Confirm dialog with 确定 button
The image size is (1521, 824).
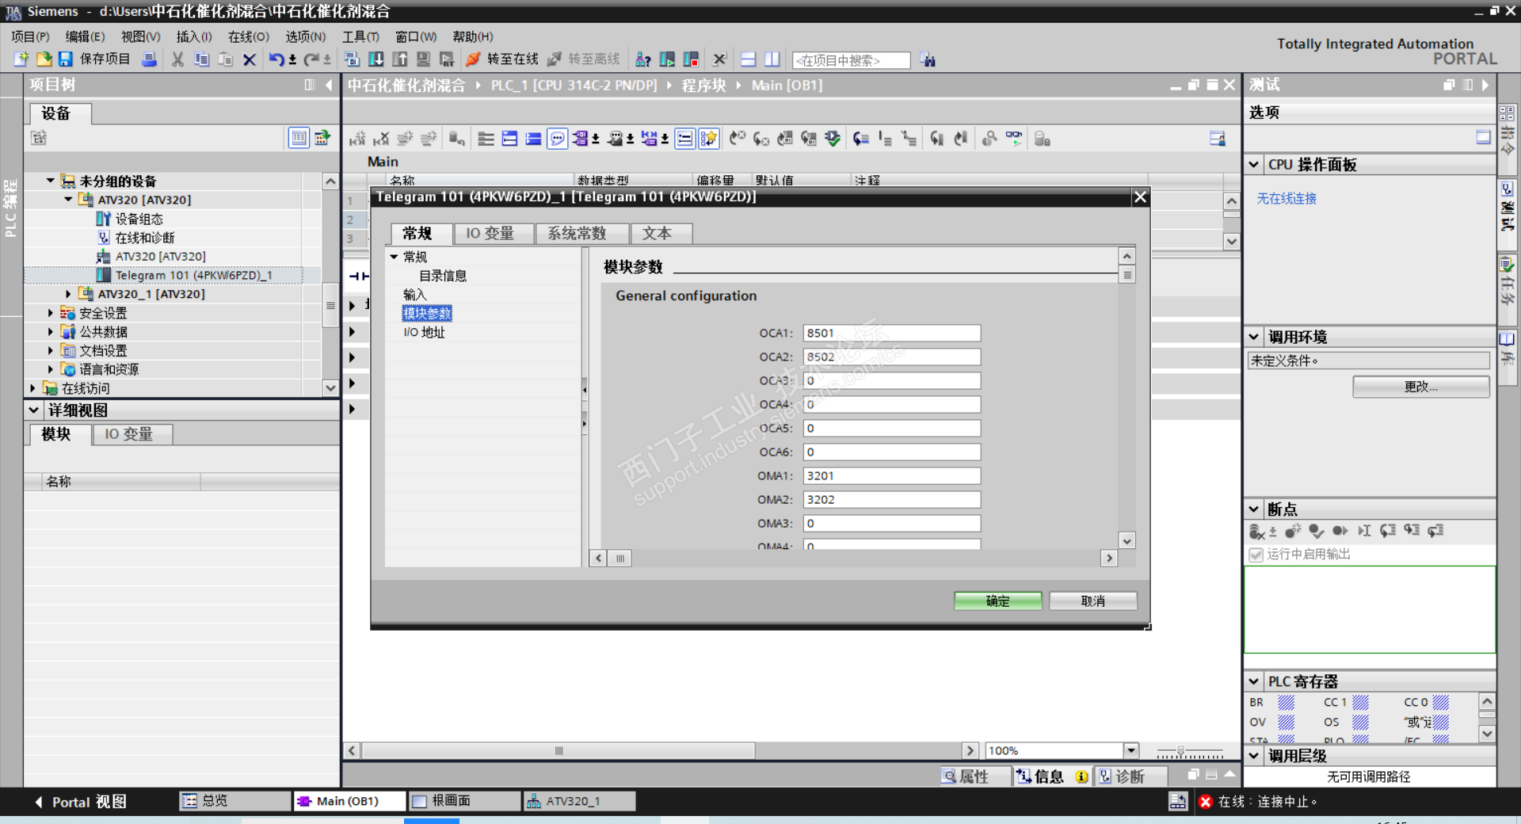(998, 601)
